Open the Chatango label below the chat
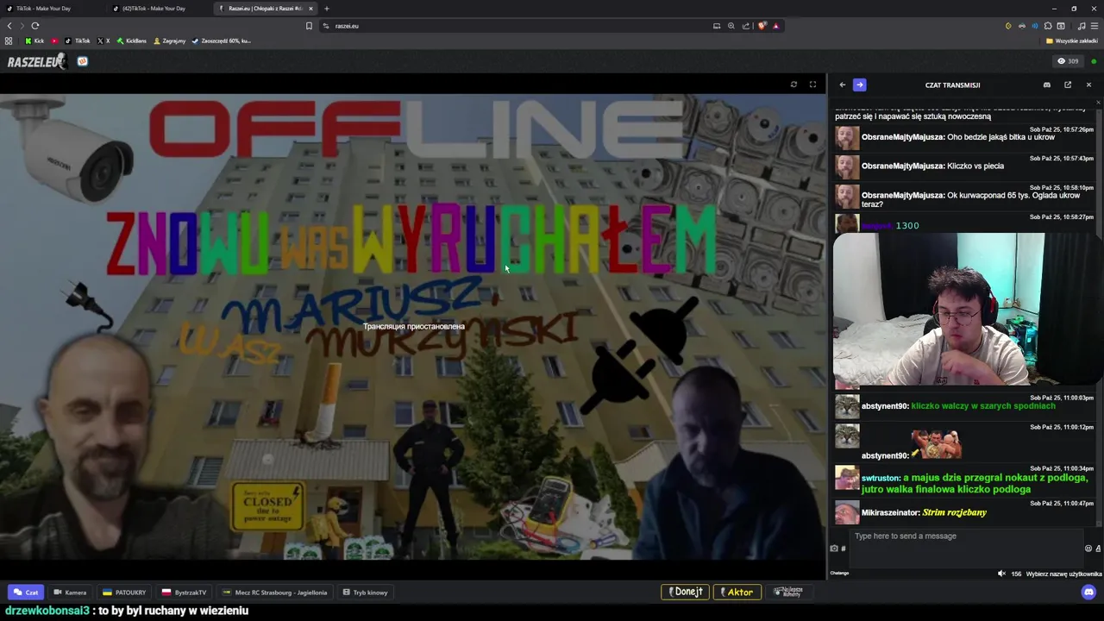Viewport: 1104px width, 621px height. coord(839,574)
